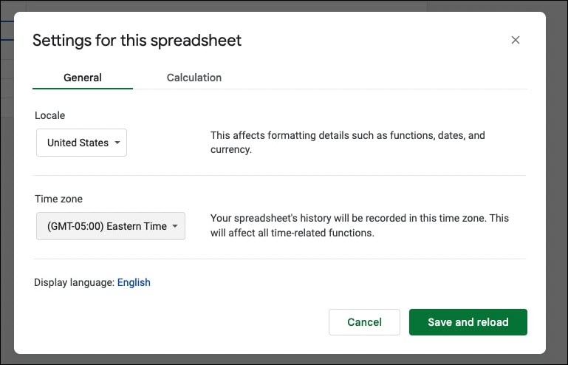The width and height of the screenshot is (568, 365).
Task: Click the 'Your spreadsheet's history' description text
Action: (360, 225)
